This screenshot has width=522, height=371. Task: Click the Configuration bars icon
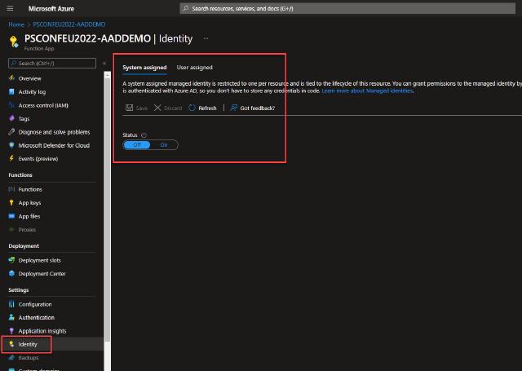(11, 304)
